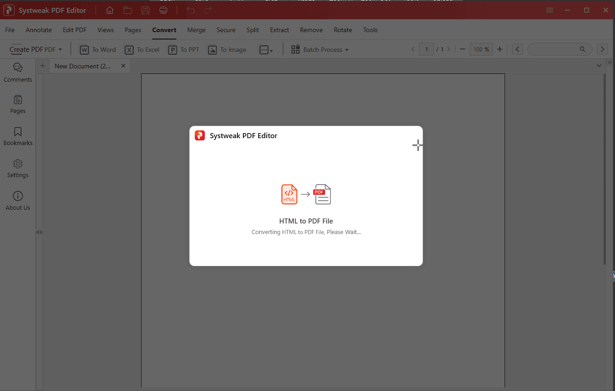Close the New Document tab
The width and height of the screenshot is (615, 391).
[x=123, y=66]
